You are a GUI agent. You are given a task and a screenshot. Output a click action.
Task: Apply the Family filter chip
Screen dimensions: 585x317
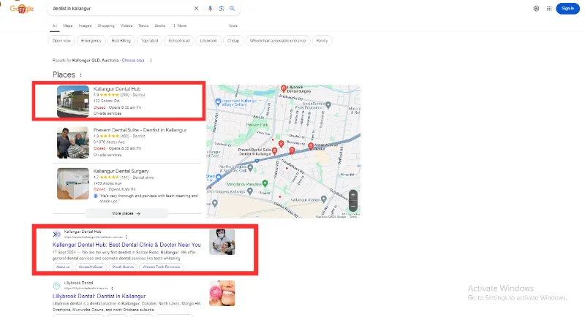[322, 41]
